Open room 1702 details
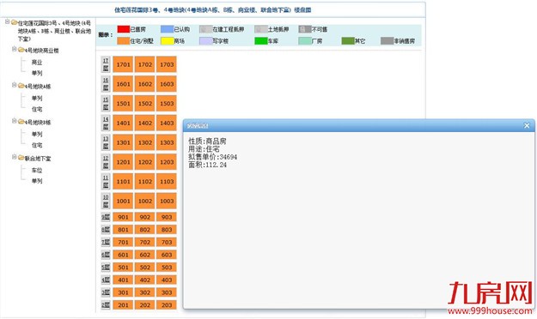The width and height of the screenshot is (537, 319). pyautogui.click(x=145, y=64)
